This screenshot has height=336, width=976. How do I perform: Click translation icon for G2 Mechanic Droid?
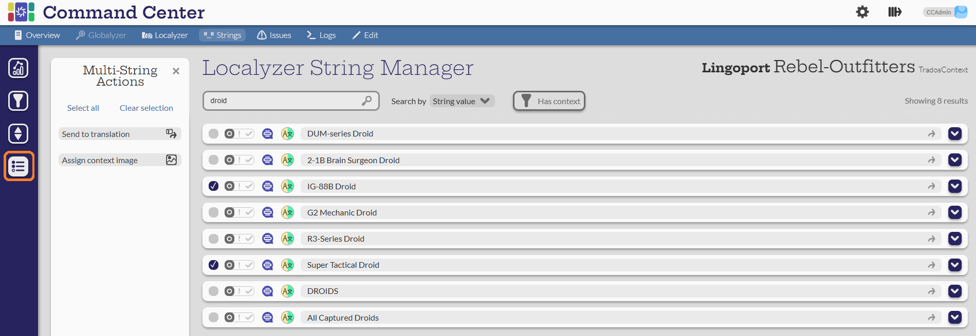click(x=287, y=212)
